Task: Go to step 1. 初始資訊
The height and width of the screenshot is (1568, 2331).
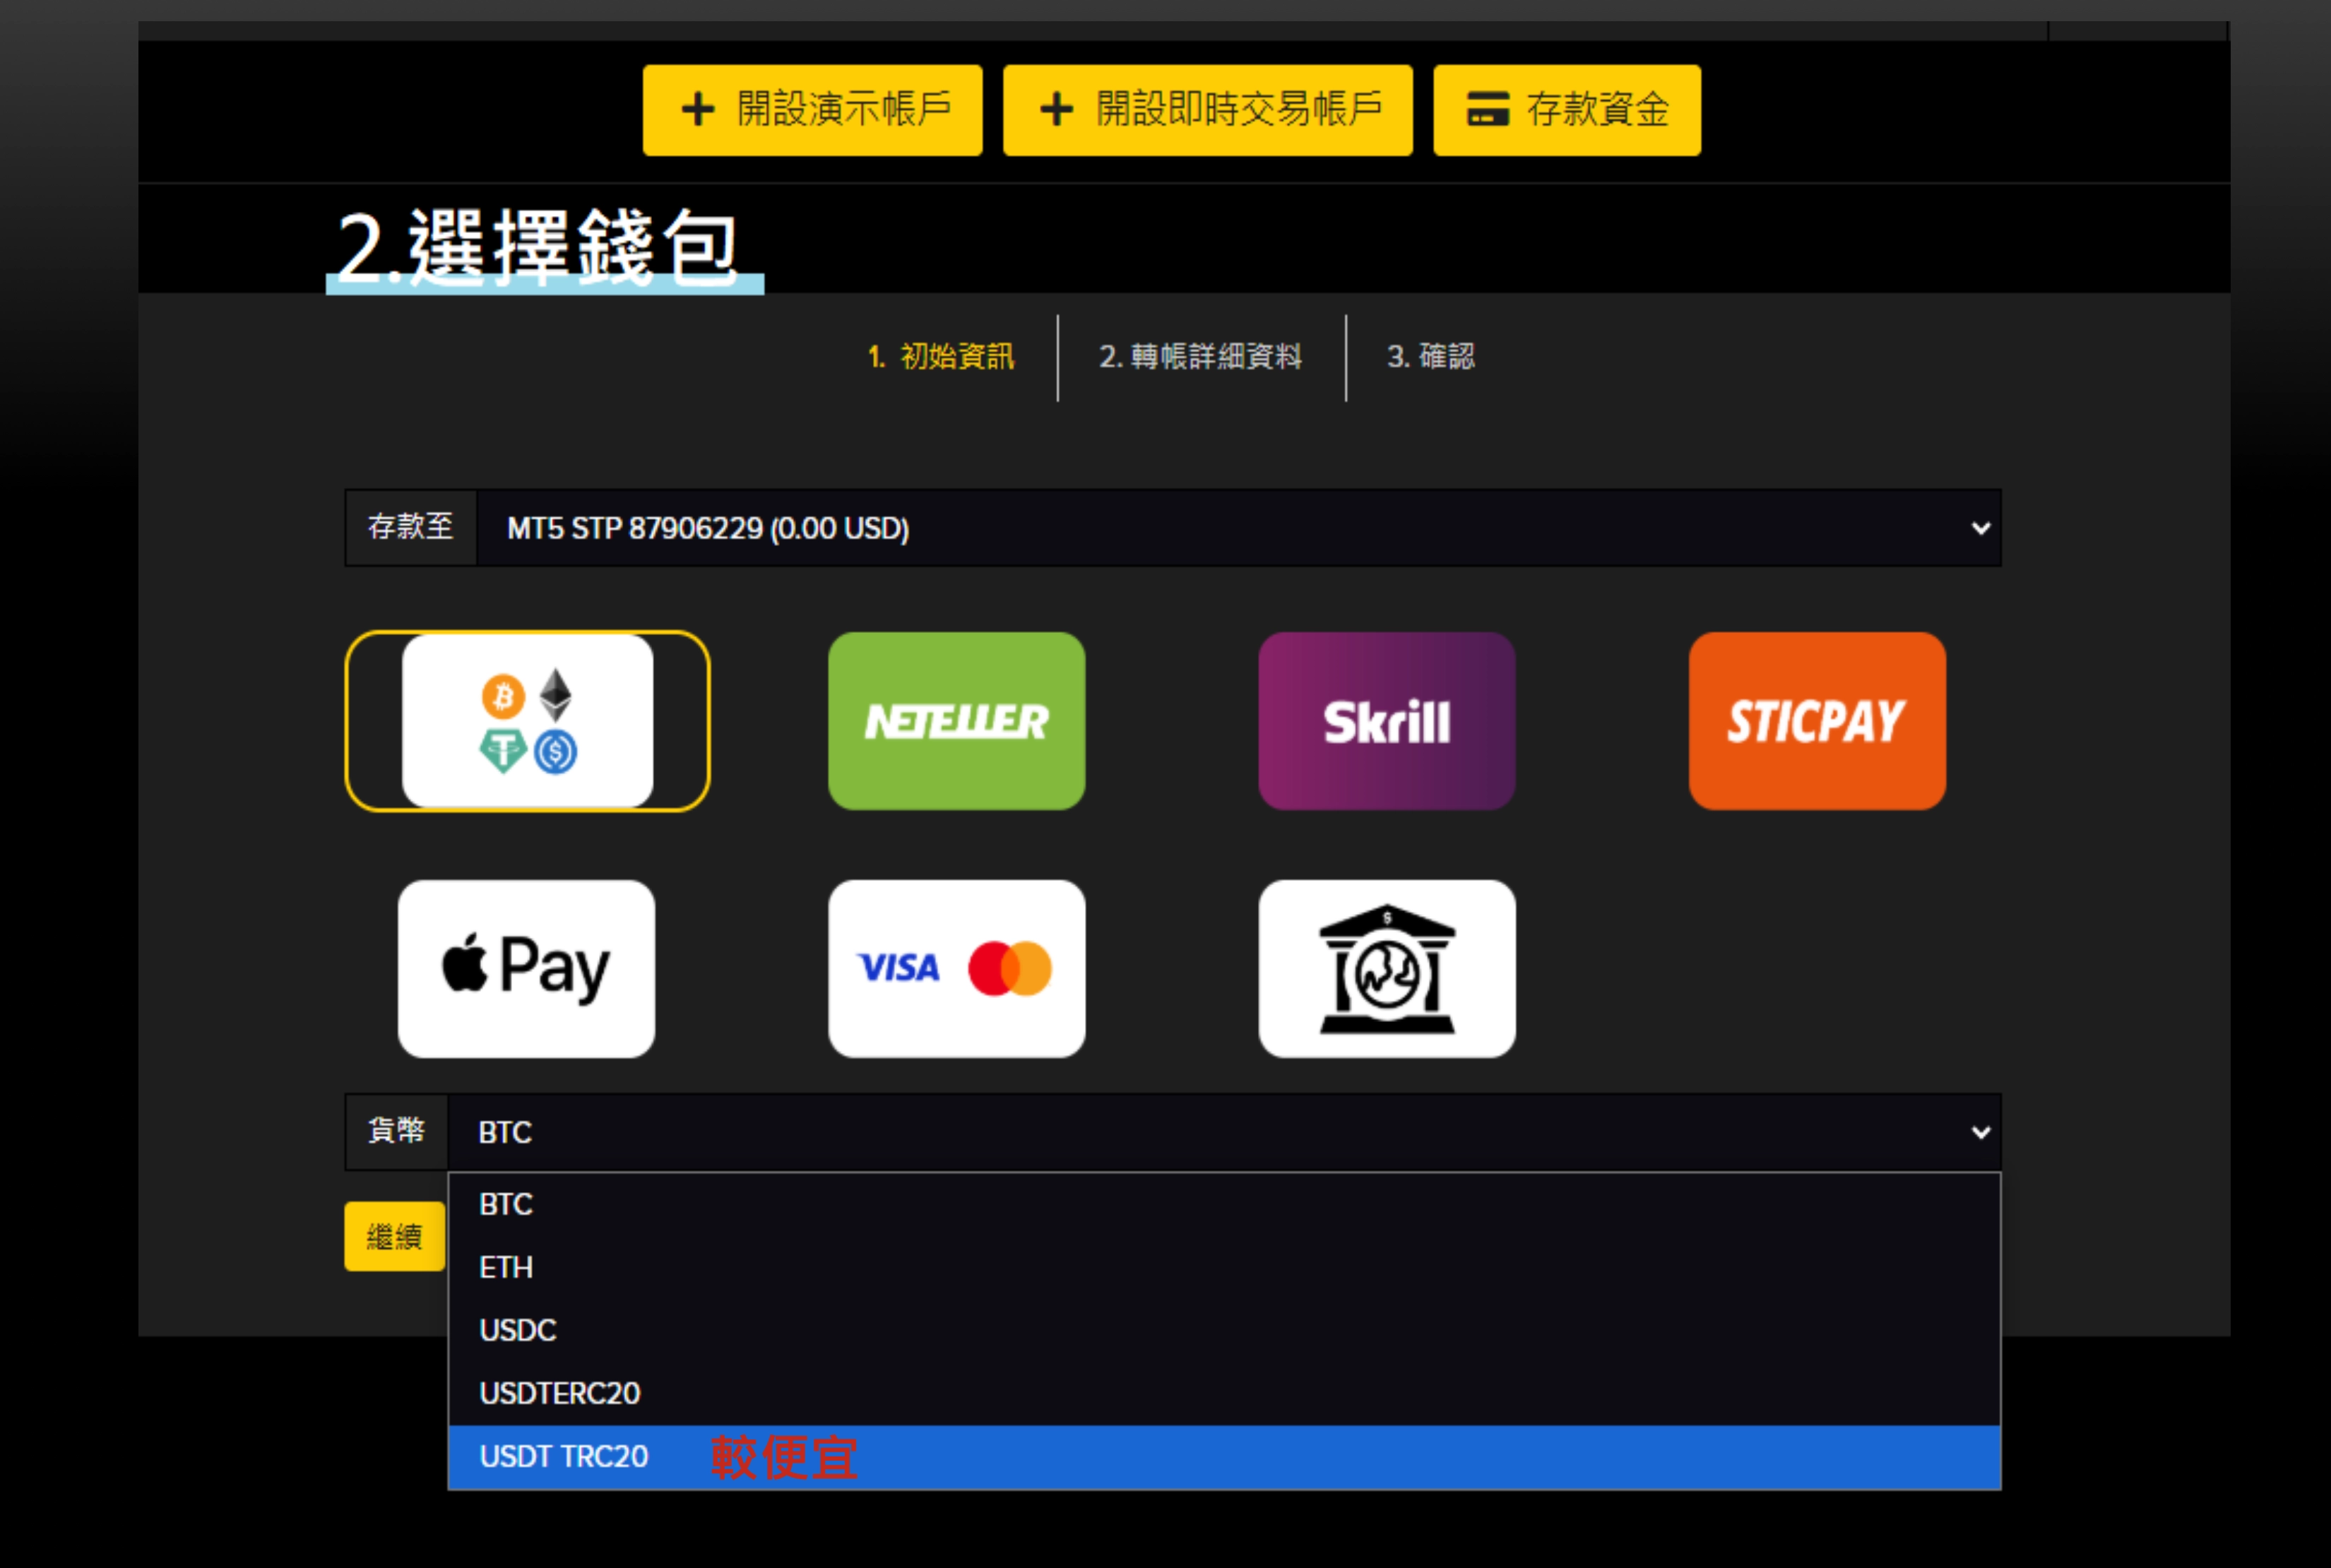Action: tap(941, 356)
